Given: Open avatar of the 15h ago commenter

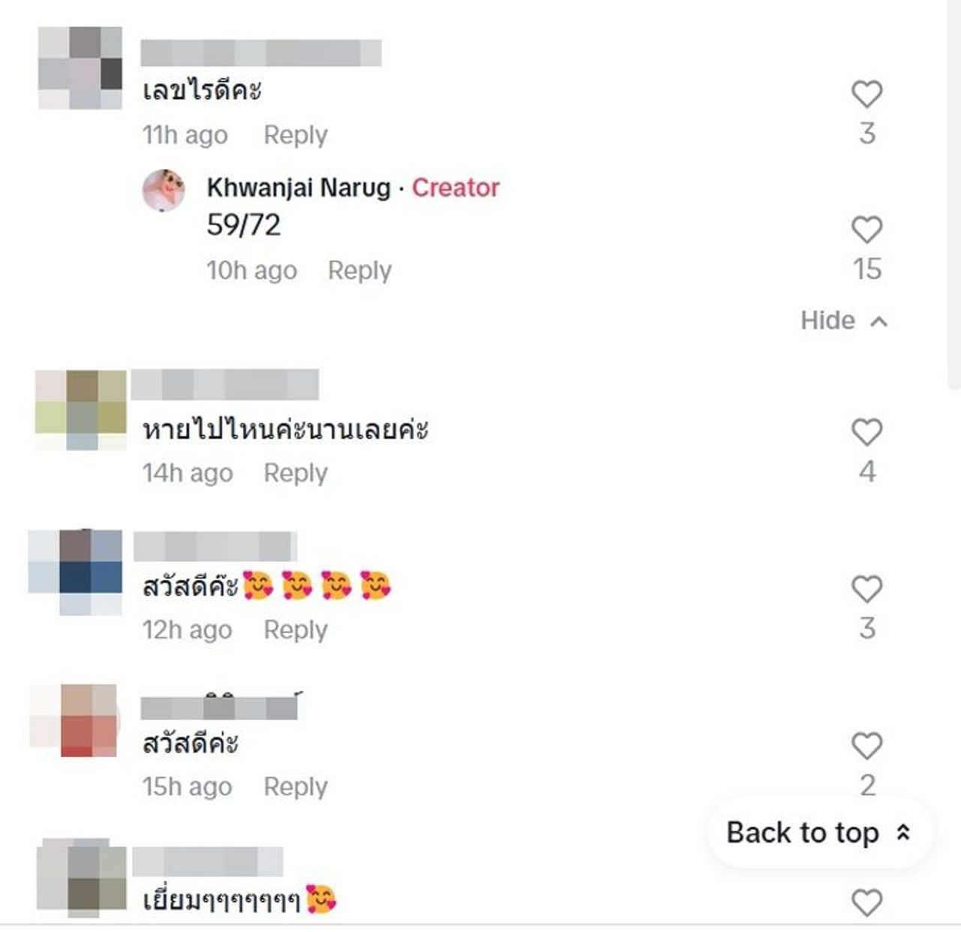Looking at the screenshot, I should (74, 720).
